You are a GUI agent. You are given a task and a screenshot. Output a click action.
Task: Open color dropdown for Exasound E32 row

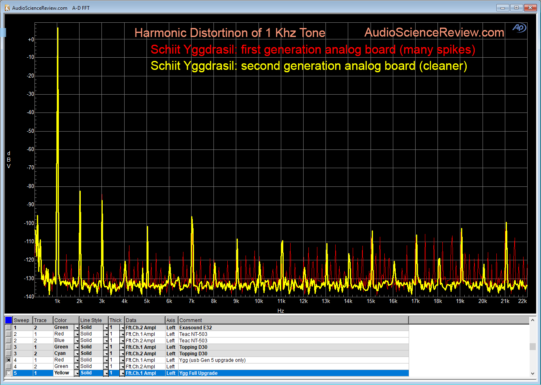pos(77,327)
